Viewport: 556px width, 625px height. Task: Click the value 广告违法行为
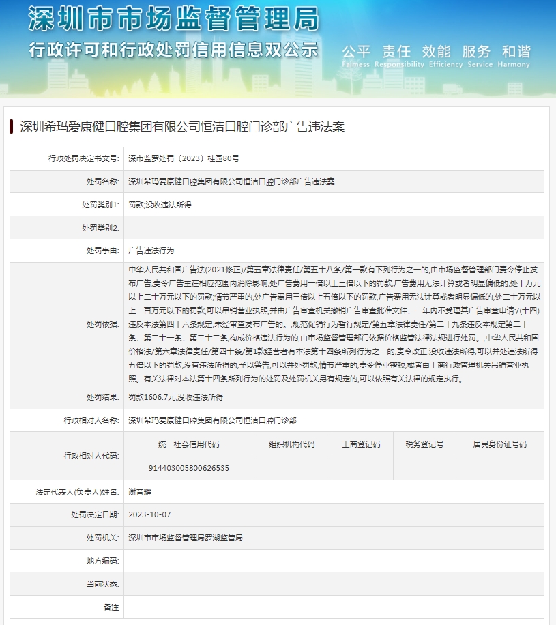coord(151,250)
